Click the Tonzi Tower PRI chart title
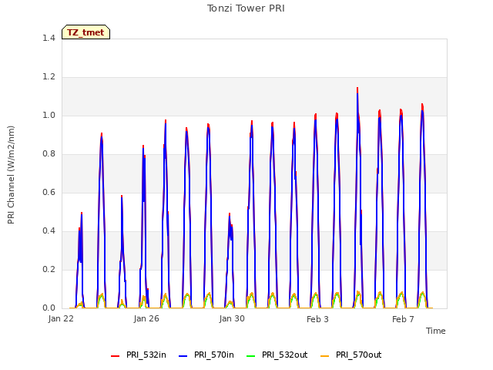The width and height of the screenshot is (493, 370). (246, 8)
